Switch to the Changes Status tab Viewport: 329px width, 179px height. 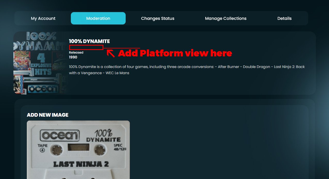(x=158, y=18)
